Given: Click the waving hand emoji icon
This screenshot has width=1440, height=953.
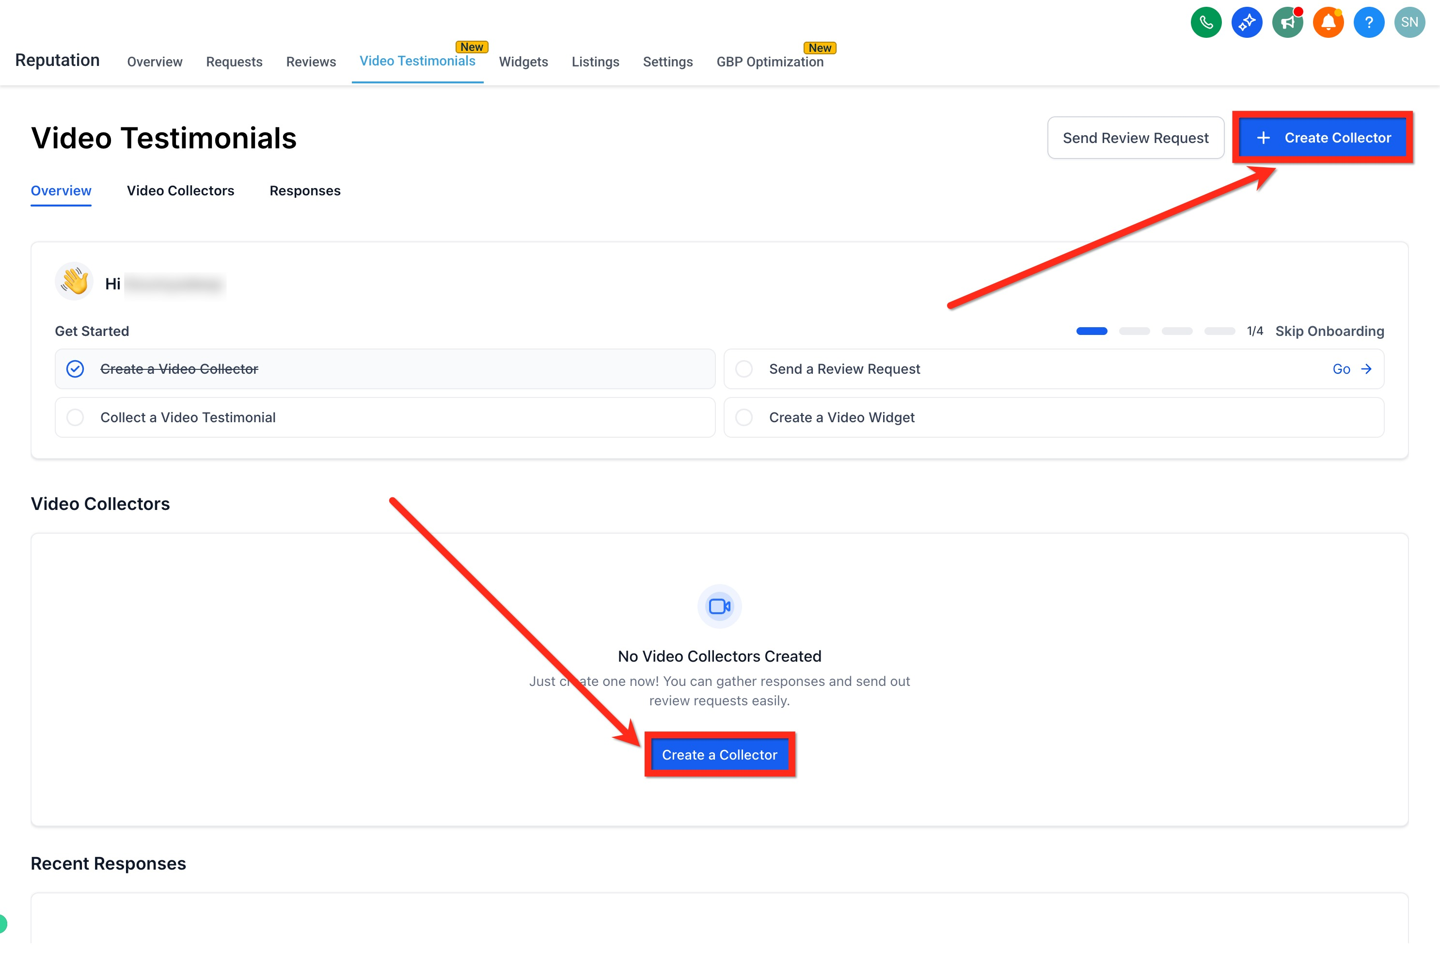Looking at the screenshot, I should coord(74,282).
